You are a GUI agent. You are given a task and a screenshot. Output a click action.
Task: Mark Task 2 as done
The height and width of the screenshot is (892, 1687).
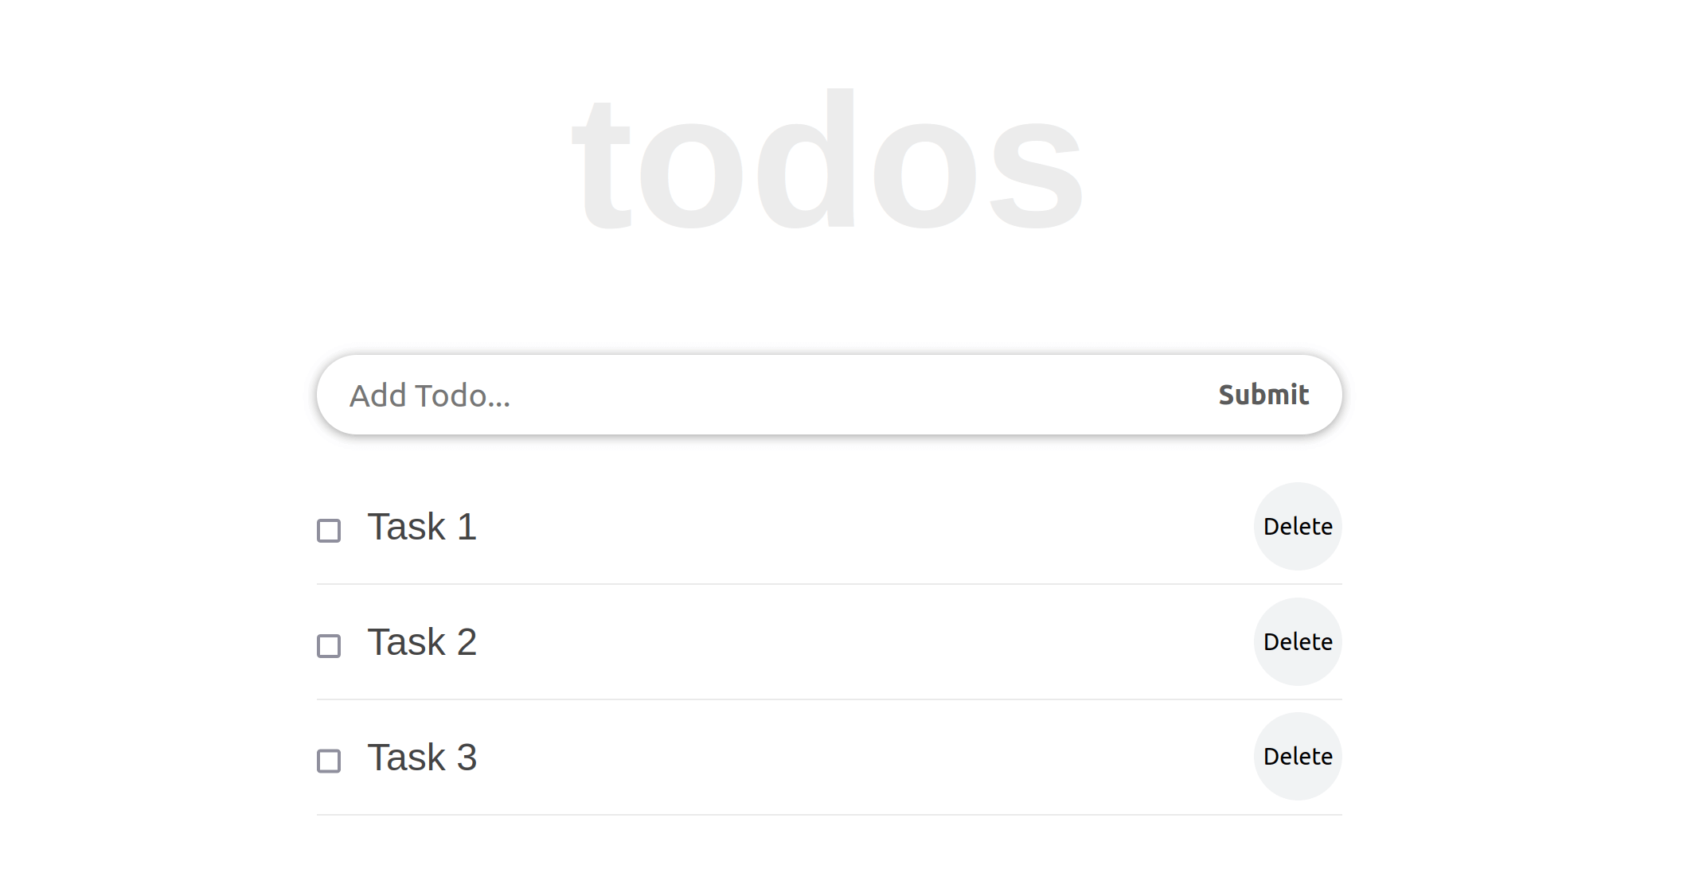pyautogui.click(x=329, y=645)
